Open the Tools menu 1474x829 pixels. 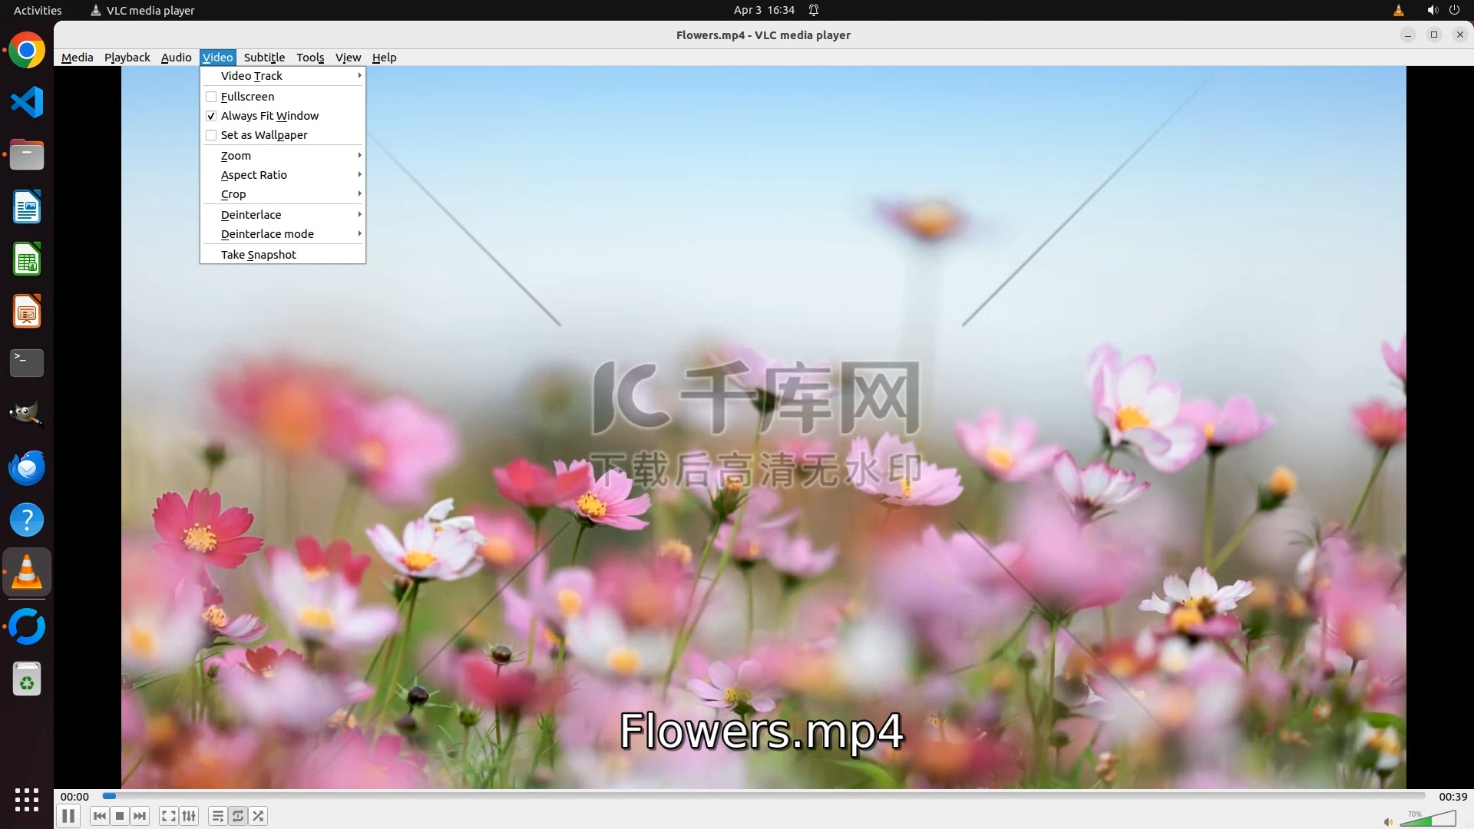[x=310, y=58]
